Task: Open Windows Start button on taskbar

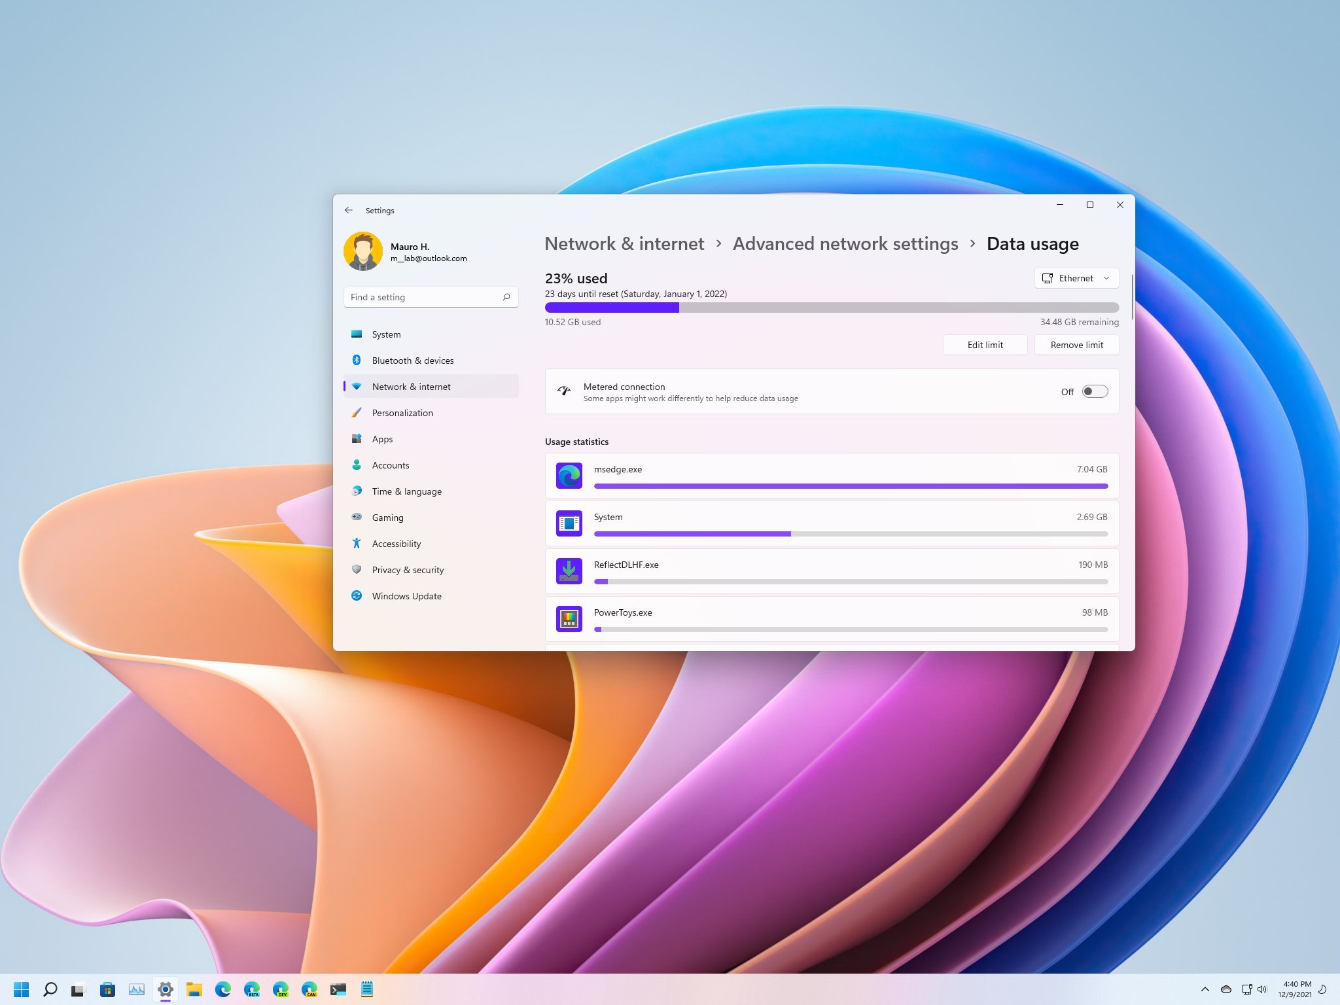Action: 21,989
